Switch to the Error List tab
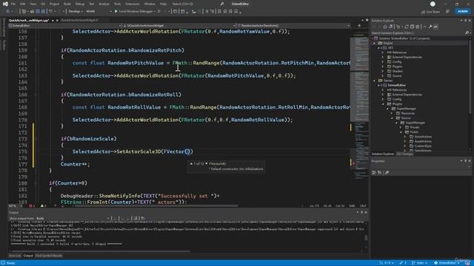 [15, 256]
